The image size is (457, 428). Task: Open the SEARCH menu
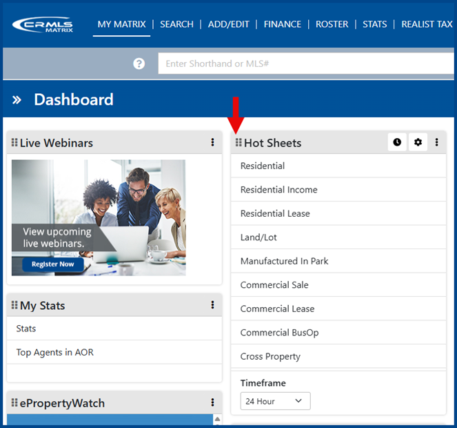click(176, 24)
